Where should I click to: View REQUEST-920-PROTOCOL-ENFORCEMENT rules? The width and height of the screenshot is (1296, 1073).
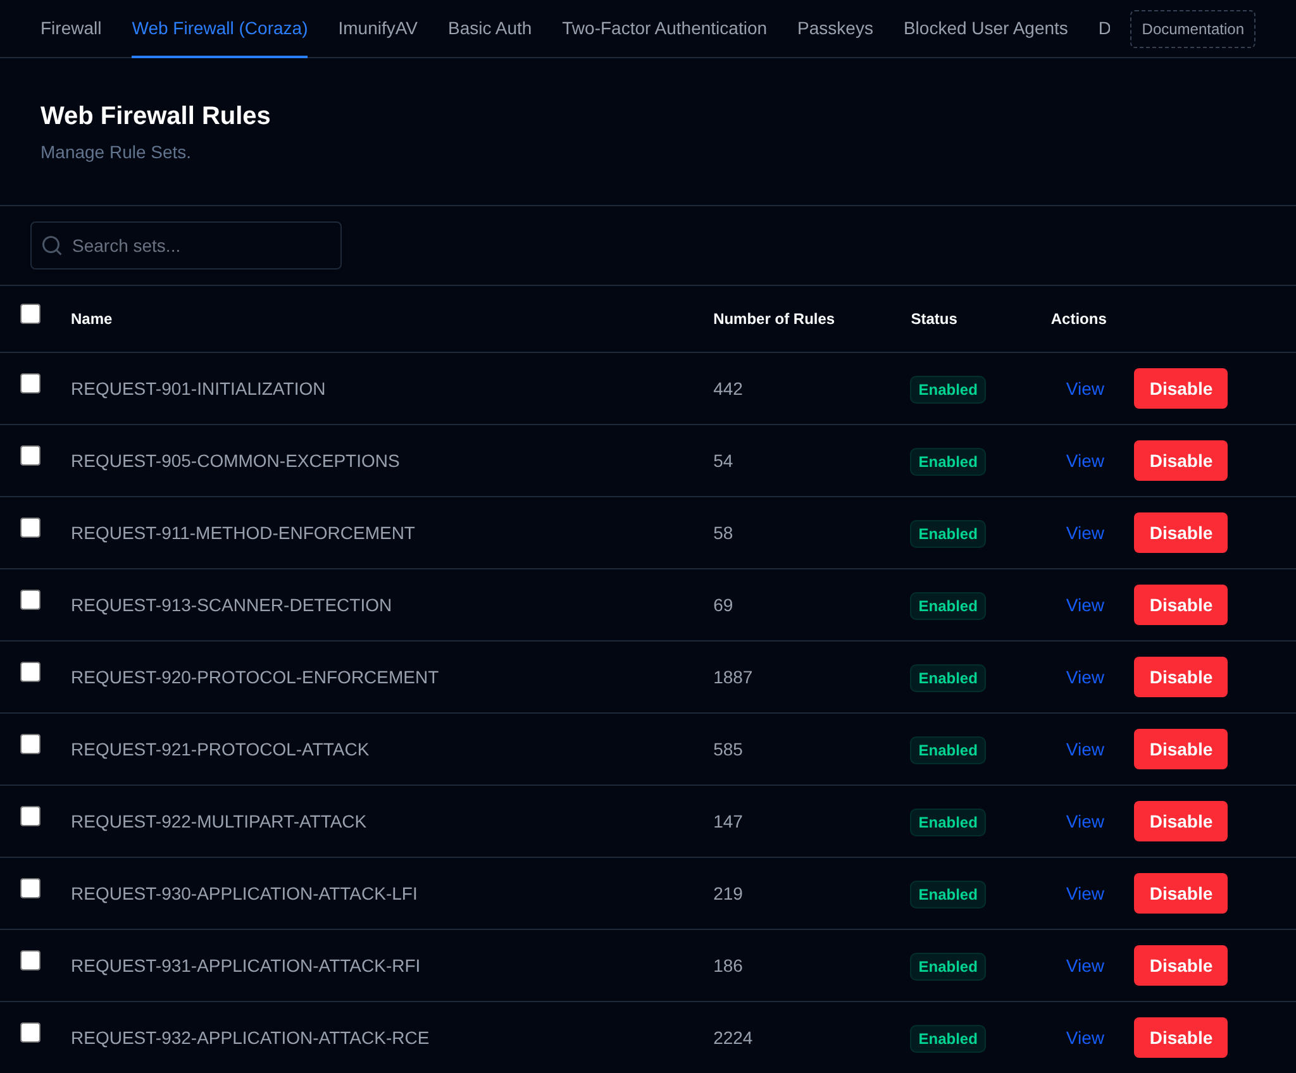tap(1085, 677)
